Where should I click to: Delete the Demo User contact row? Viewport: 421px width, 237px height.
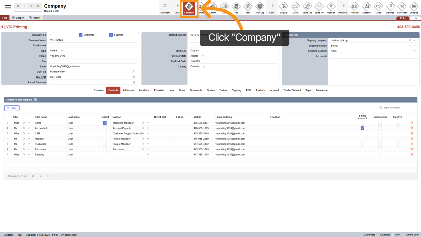click(411, 123)
